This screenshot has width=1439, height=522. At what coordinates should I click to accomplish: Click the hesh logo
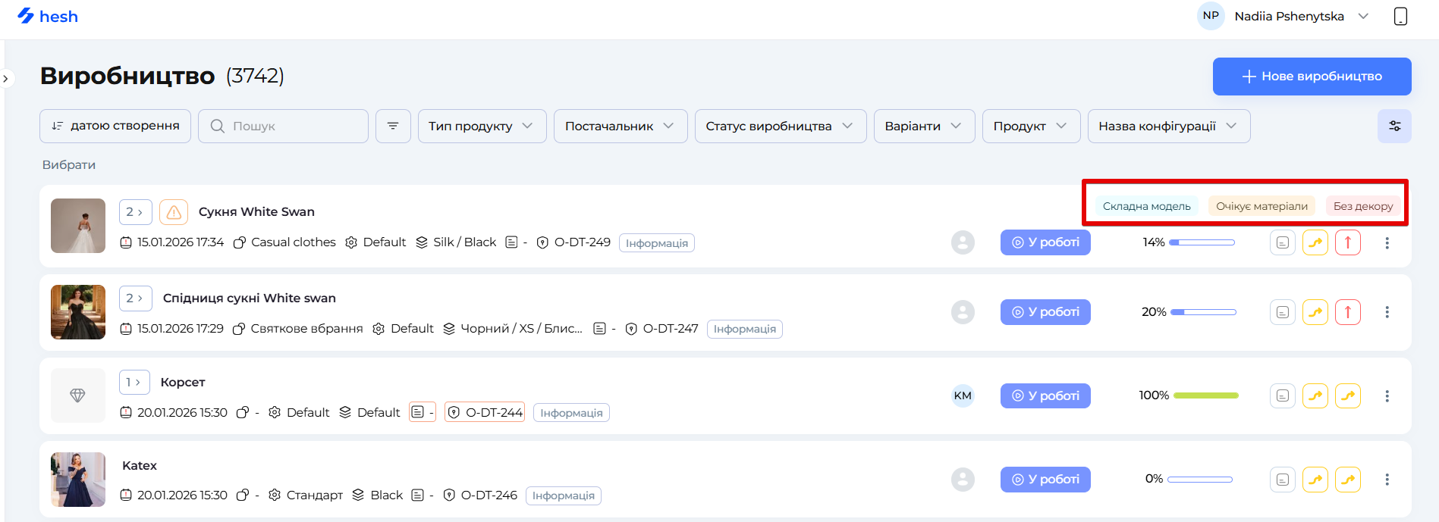pyautogui.click(x=48, y=16)
